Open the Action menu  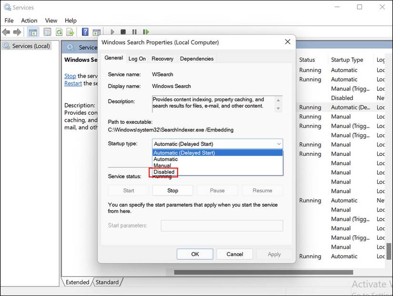tap(29, 20)
